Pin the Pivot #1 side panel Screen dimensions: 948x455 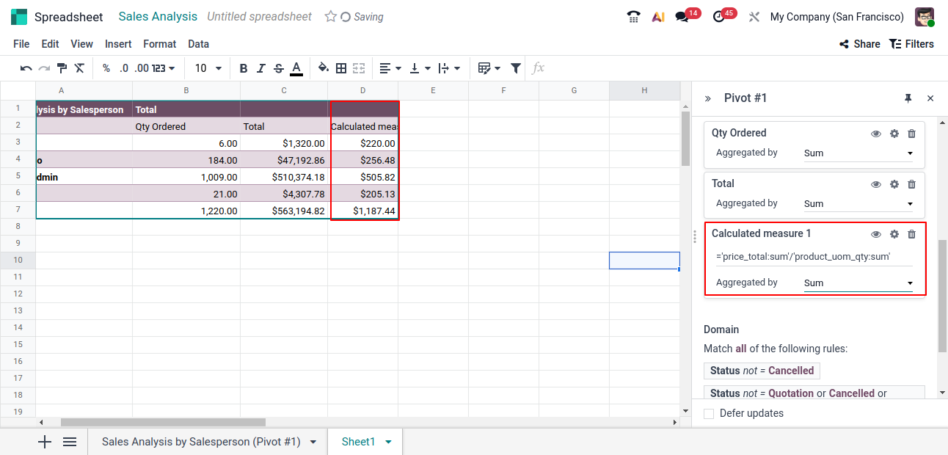908,98
